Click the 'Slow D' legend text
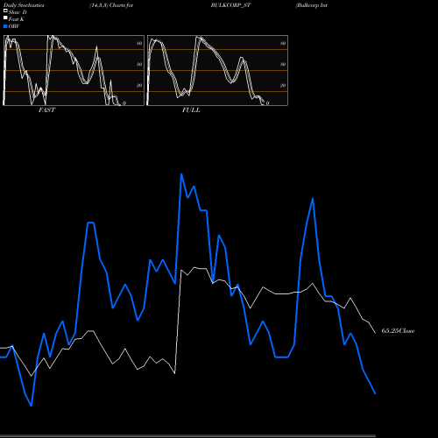The image size is (438, 438). click(x=18, y=12)
